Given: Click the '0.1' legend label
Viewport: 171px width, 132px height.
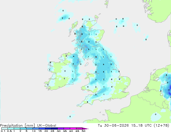Looking at the screenshot, I should [x=3, y=131].
